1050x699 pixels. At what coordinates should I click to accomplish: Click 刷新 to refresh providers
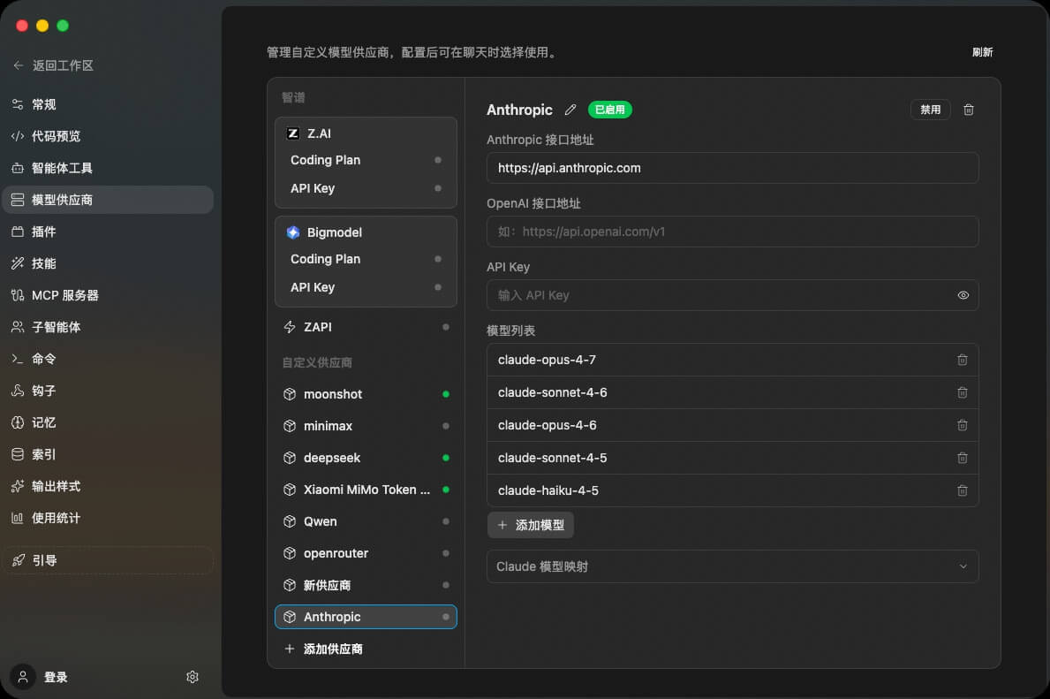tap(982, 52)
